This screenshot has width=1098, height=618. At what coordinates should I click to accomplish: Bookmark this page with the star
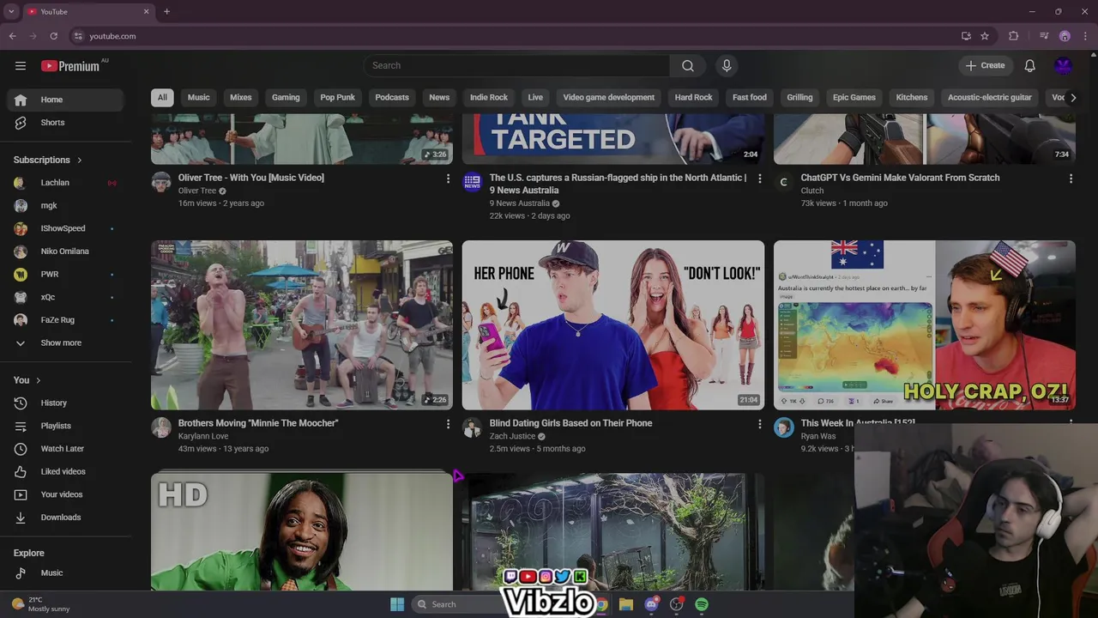coord(985,36)
